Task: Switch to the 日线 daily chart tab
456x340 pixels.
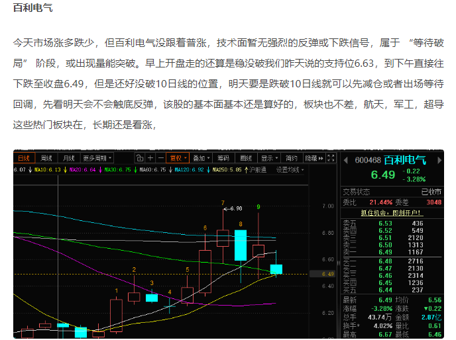Action: pyautogui.click(x=24, y=158)
